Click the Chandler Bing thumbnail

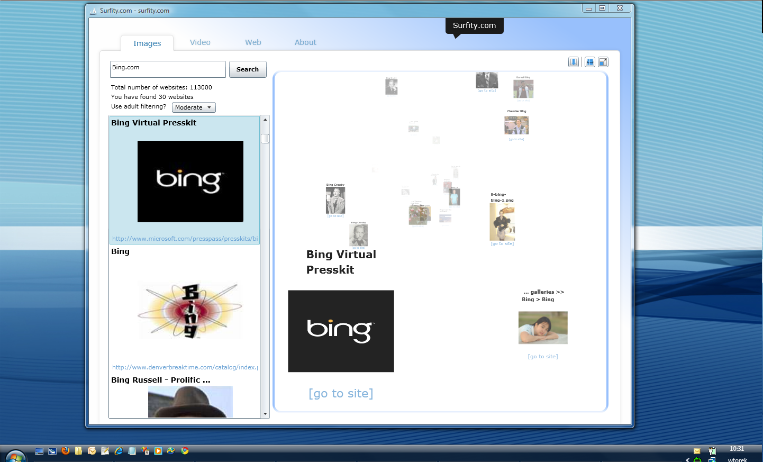click(516, 125)
